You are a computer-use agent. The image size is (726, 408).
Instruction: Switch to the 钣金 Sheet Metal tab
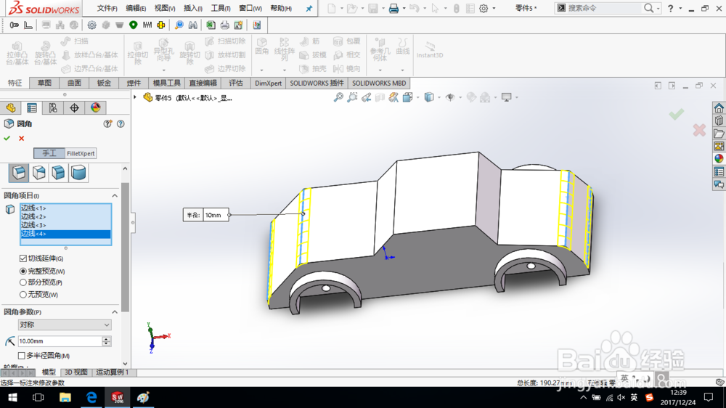tap(104, 83)
